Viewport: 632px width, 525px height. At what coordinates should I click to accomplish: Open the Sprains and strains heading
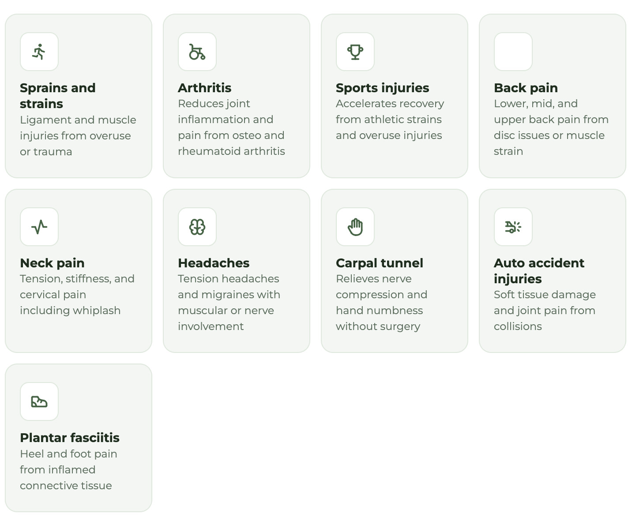tap(58, 96)
